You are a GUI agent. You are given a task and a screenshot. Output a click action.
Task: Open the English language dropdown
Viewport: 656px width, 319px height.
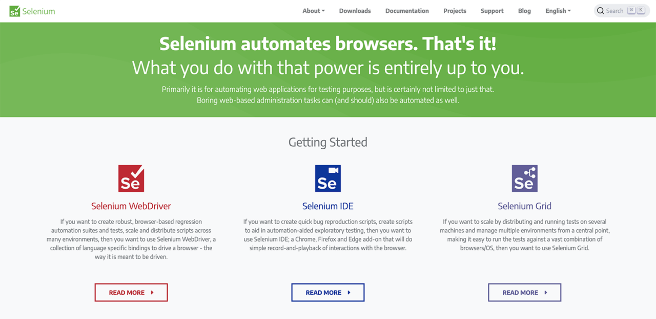click(x=558, y=11)
